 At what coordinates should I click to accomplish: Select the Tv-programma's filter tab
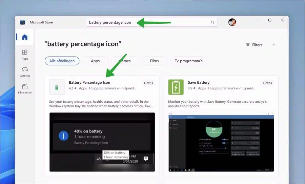[188, 61]
